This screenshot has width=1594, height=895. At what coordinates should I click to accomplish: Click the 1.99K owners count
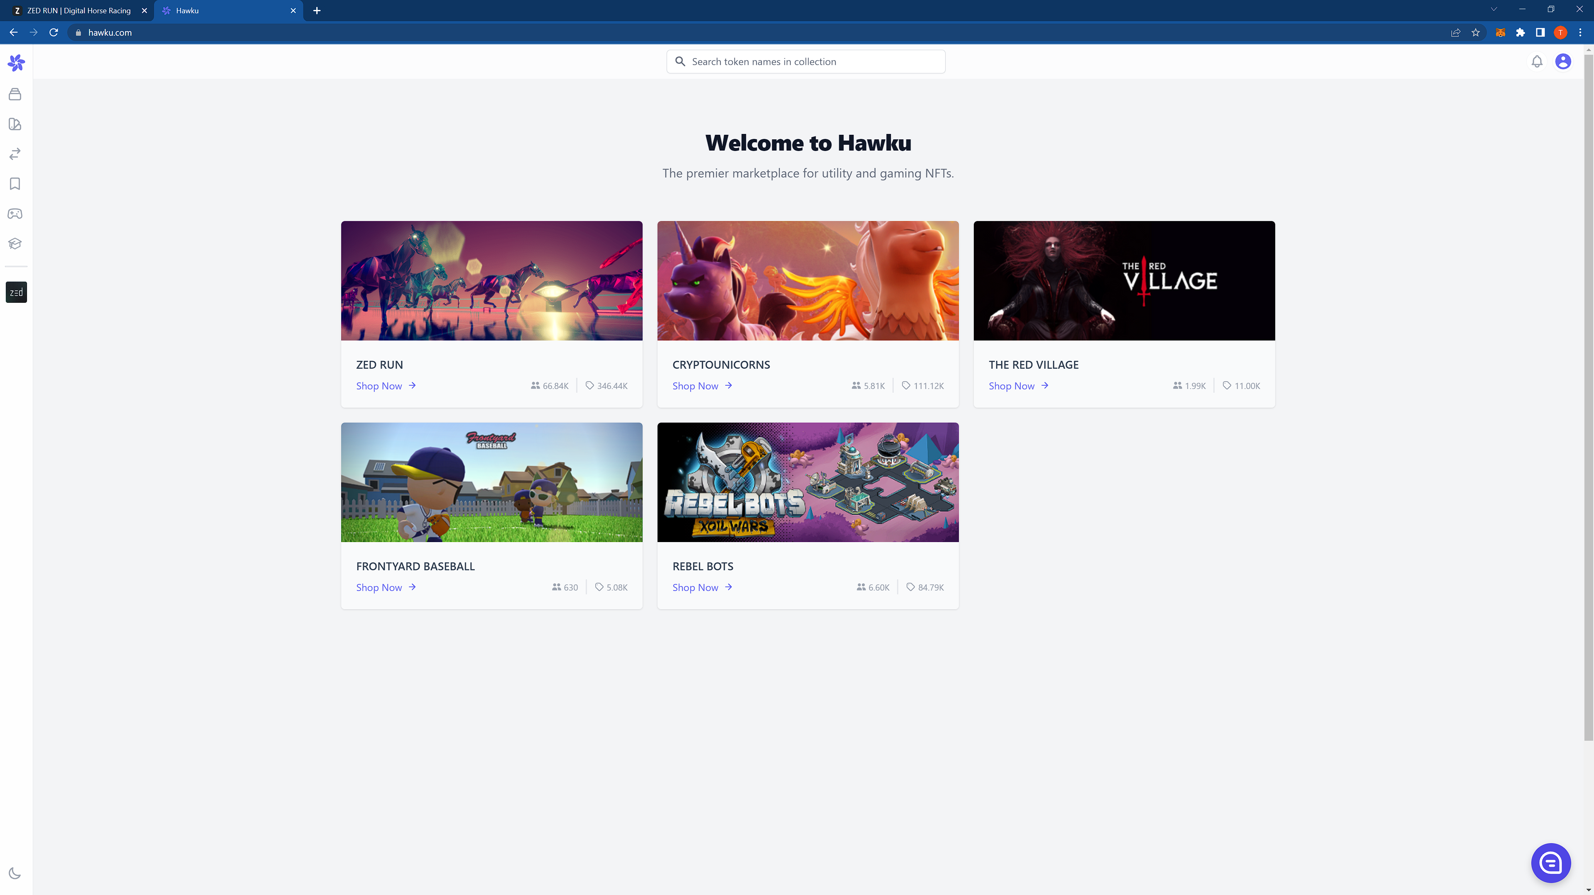point(1189,386)
